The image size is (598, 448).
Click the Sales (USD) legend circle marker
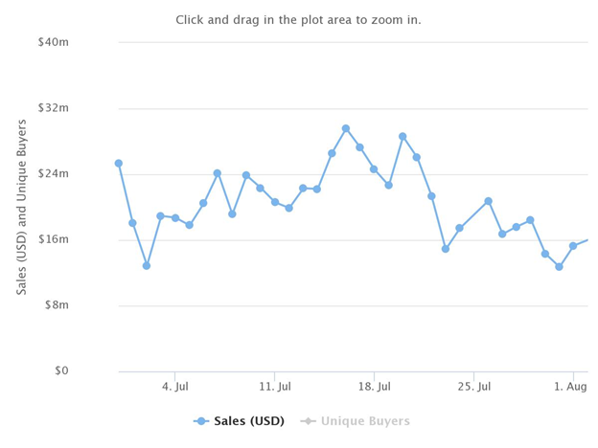click(201, 421)
